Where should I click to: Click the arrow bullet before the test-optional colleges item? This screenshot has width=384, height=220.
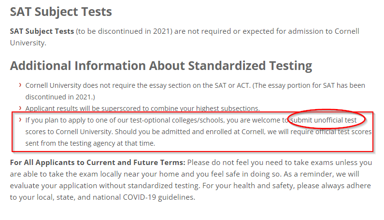tap(20, 119)
